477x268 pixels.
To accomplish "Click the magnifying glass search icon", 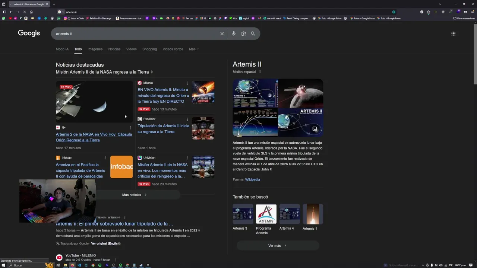I will tap(253, 33).
